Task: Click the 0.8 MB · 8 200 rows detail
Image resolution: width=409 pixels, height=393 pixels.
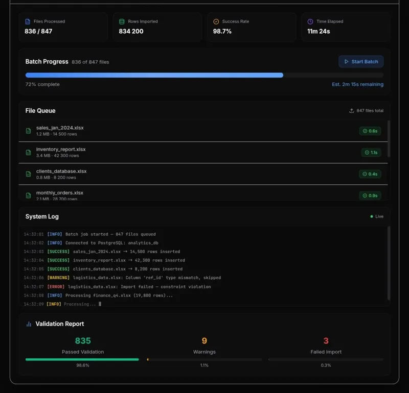Action: tap(56, 177)
